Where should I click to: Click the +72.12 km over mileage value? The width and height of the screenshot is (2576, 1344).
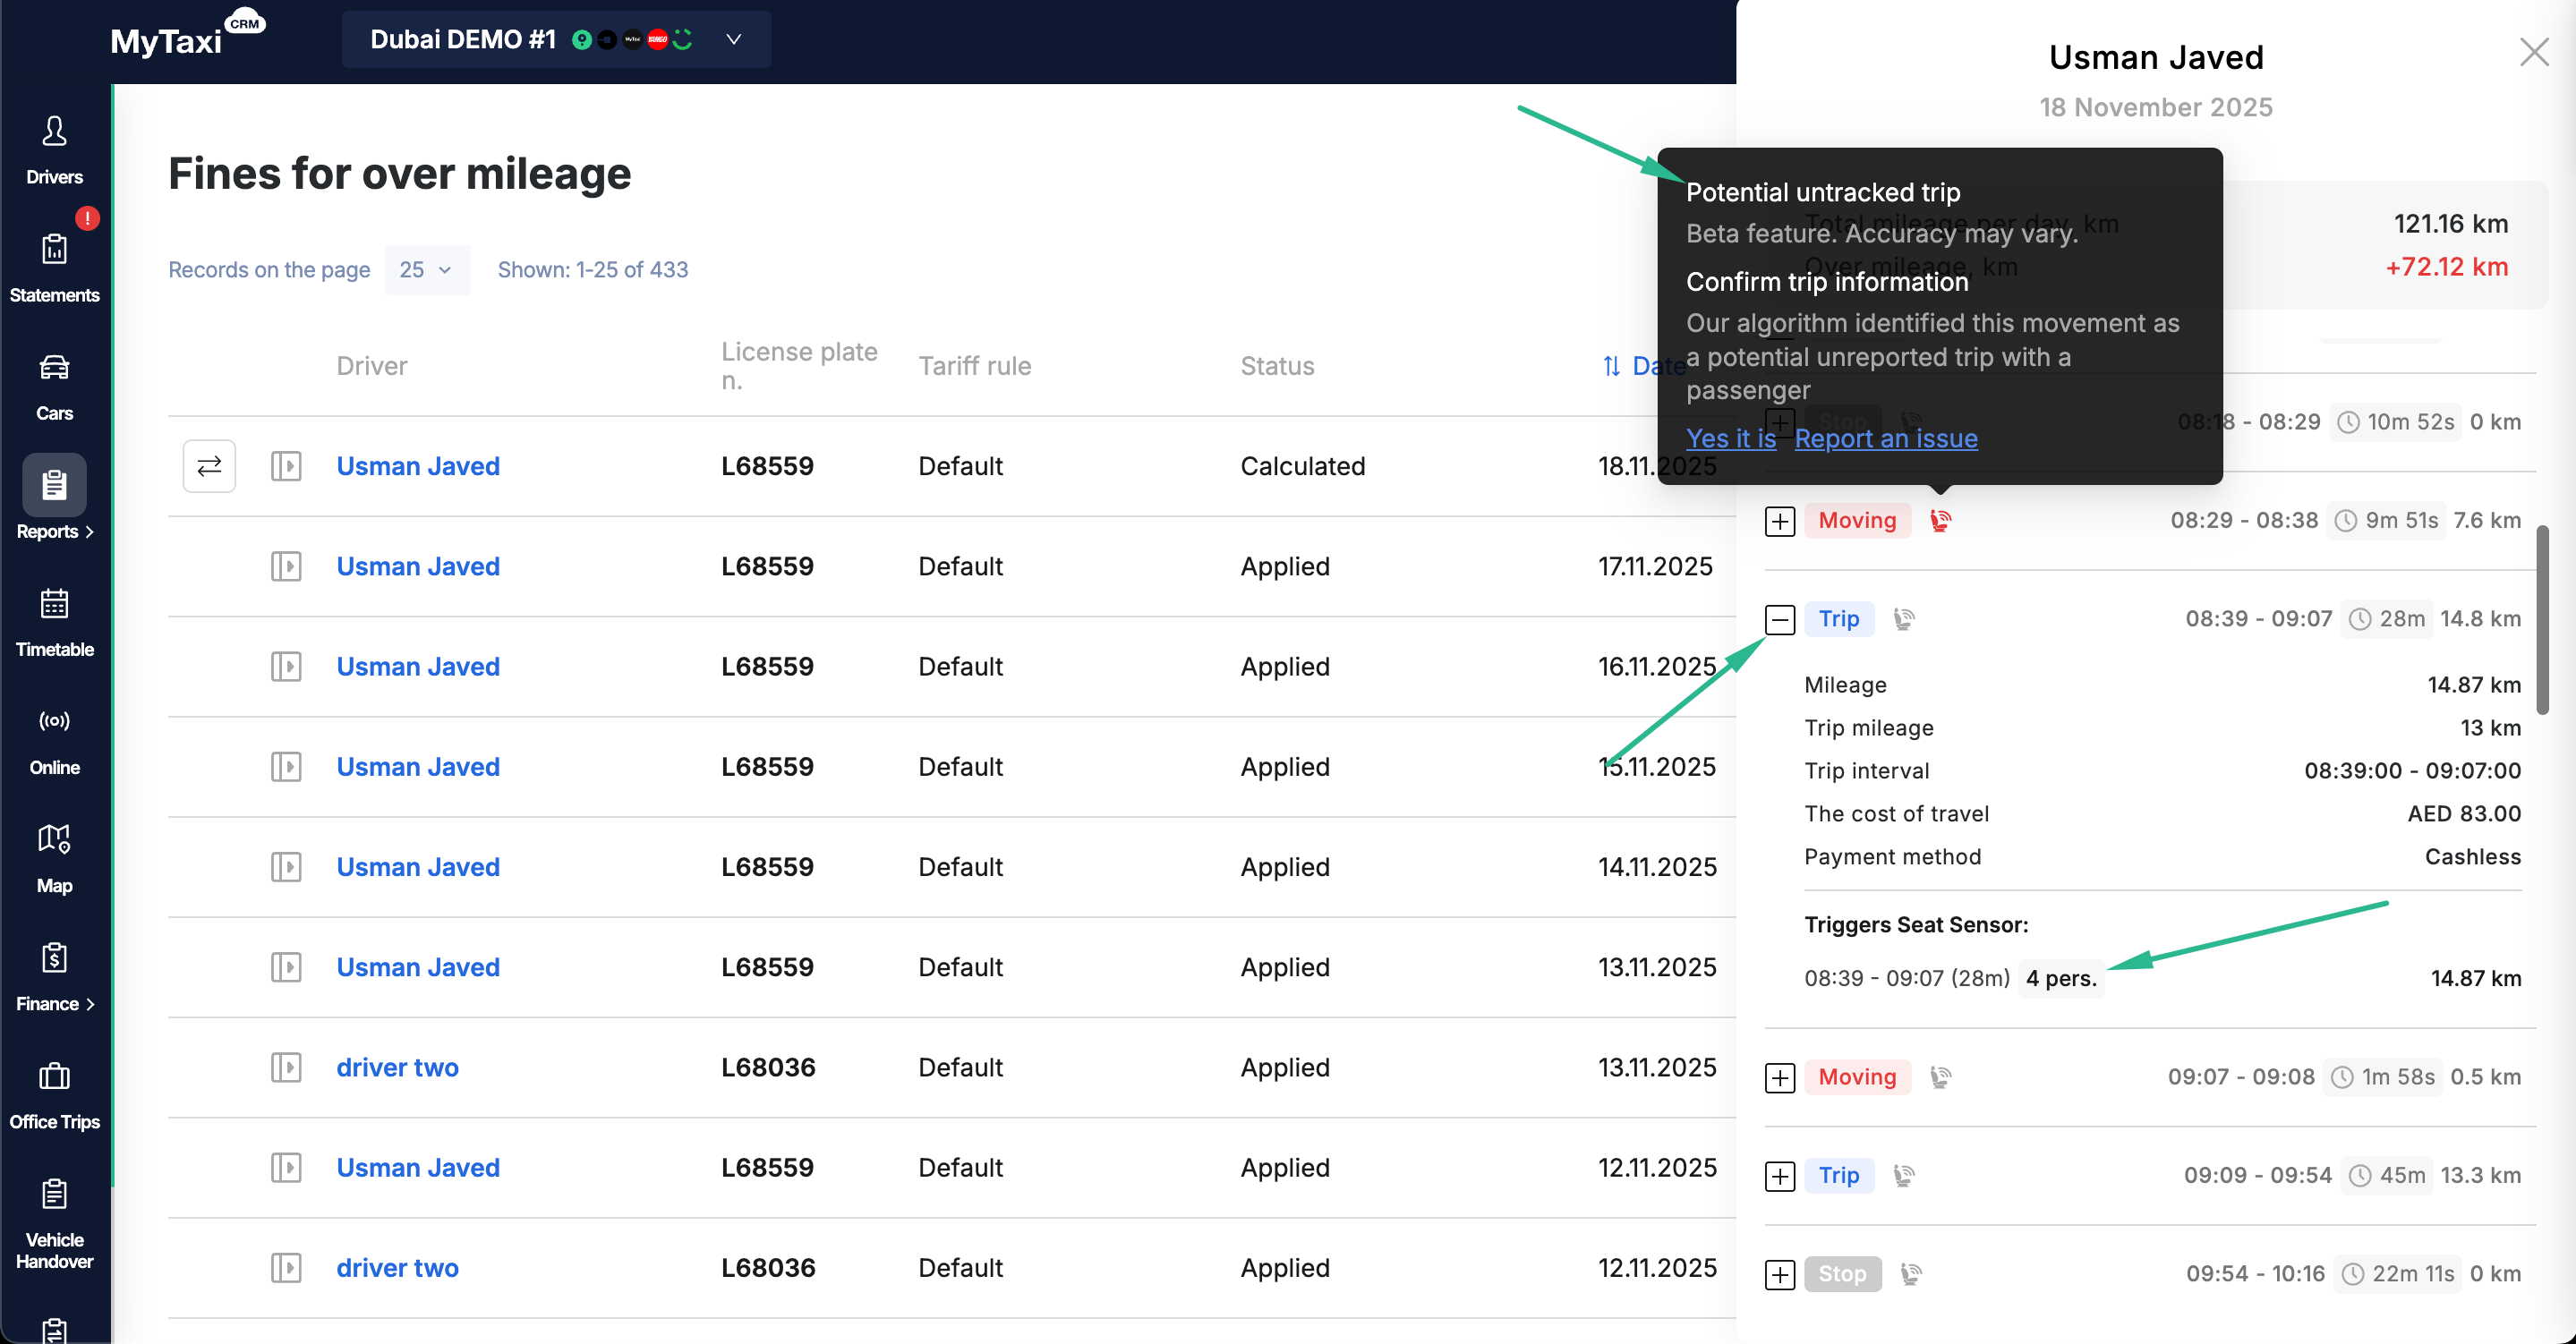[x=2446, y=267]
